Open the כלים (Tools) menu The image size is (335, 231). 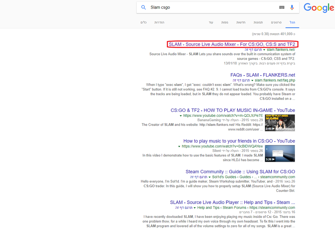[144, 22]
